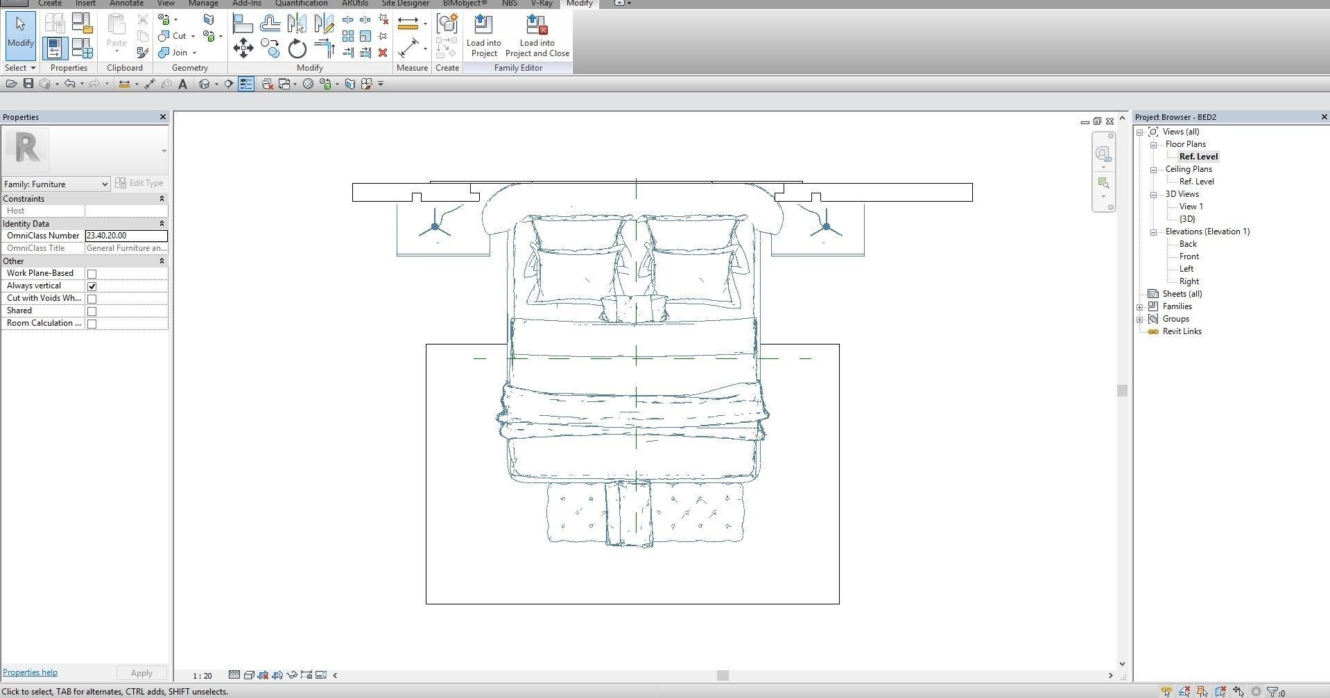Click the Default 3D View house icon

tap(204, 84)
